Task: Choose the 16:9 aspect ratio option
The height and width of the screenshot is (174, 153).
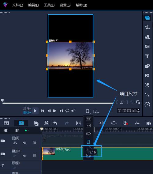Action: pos(88,119)
